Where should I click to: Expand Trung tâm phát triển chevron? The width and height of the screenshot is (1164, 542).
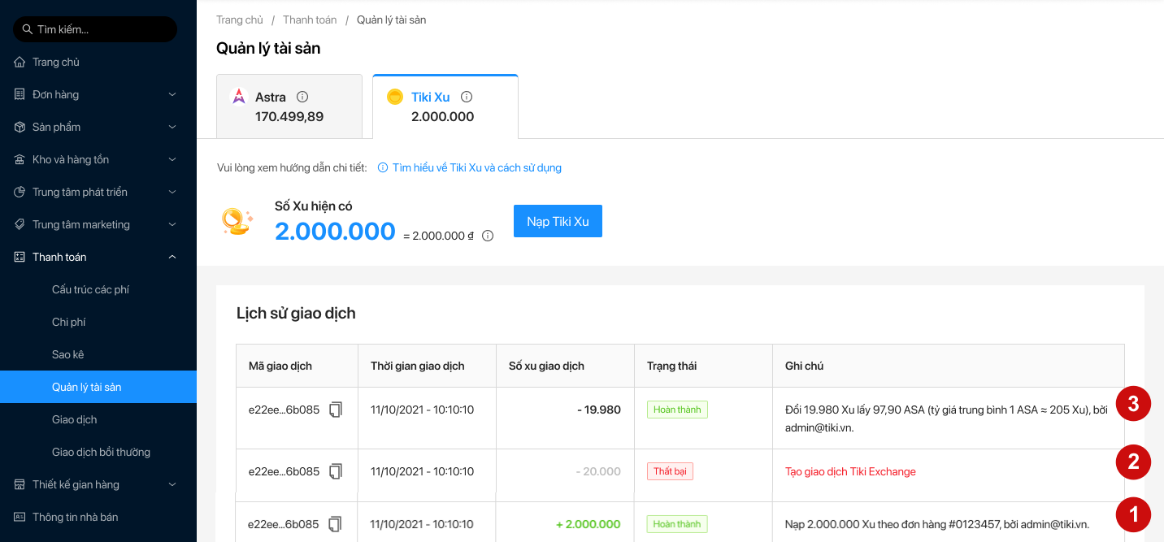pos(172,192)
